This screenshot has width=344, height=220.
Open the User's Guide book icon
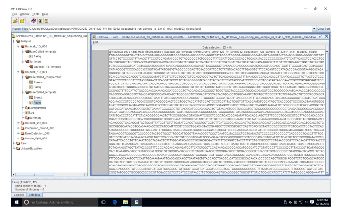tap(33, 21)
